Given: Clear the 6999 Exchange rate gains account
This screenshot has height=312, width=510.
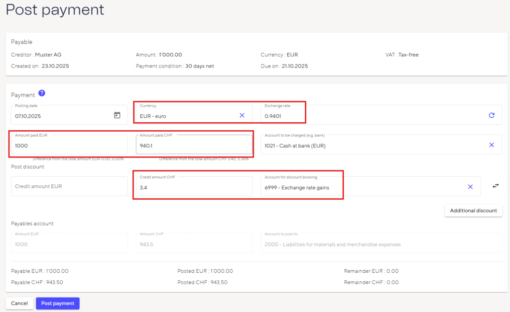Looking at the screenshot, I should coord(470,187).
